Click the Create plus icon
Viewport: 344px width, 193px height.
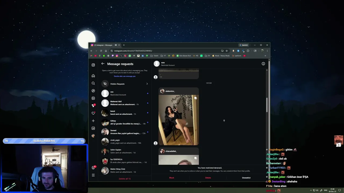pyautogui.click(x=93, y=121)
